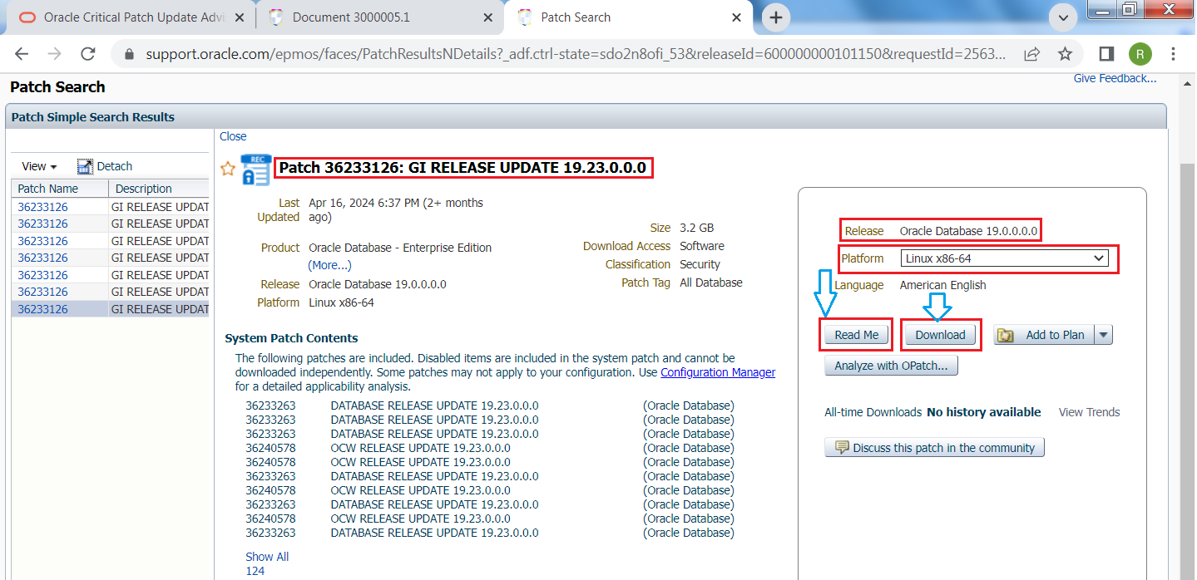Click the (More...) products link
This screenshot has height=580, width=1197.
[x=329, y=265]
